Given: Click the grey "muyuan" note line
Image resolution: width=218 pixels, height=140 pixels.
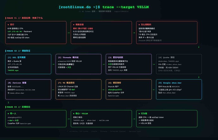Looking at the screenshot, I should 150,40.
